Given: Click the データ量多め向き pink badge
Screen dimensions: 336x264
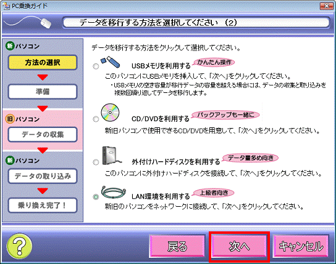Looking at the screenshot, I should tap(250, 158).
